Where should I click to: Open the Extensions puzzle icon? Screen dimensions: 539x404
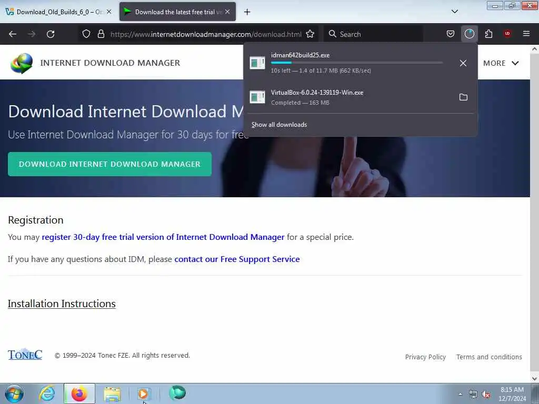coord(488,34)
